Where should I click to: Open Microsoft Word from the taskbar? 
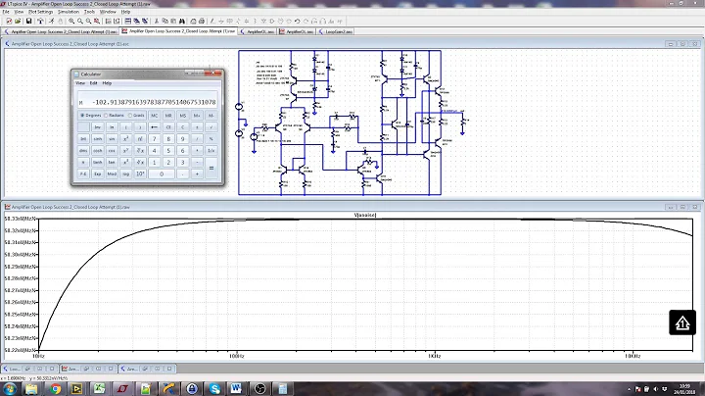pyautogui.click(x=237, y=388)
